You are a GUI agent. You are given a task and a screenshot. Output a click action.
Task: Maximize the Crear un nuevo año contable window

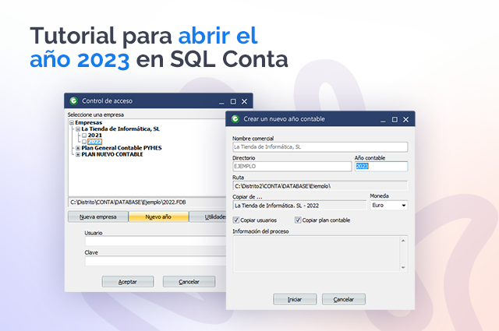click(x=395, y=119)
